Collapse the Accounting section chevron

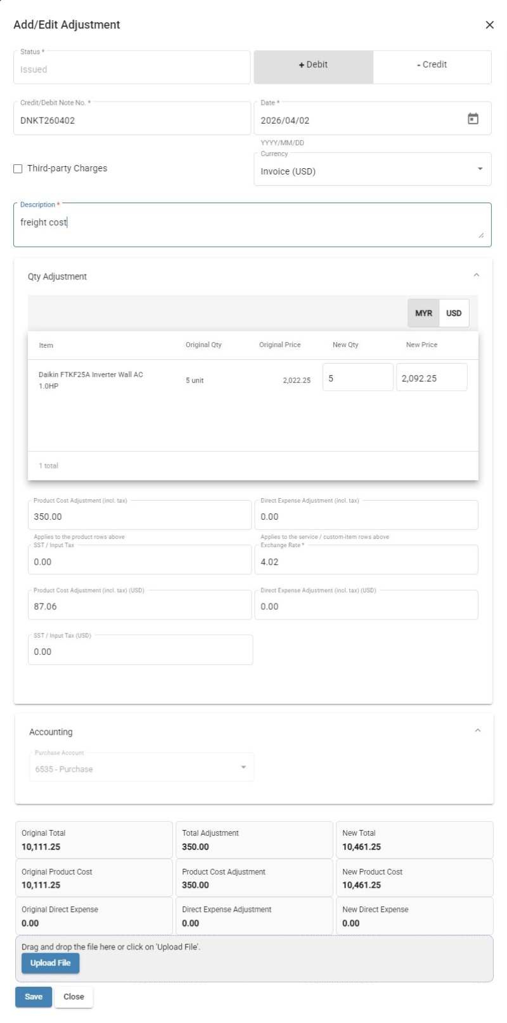click(478, 731)
